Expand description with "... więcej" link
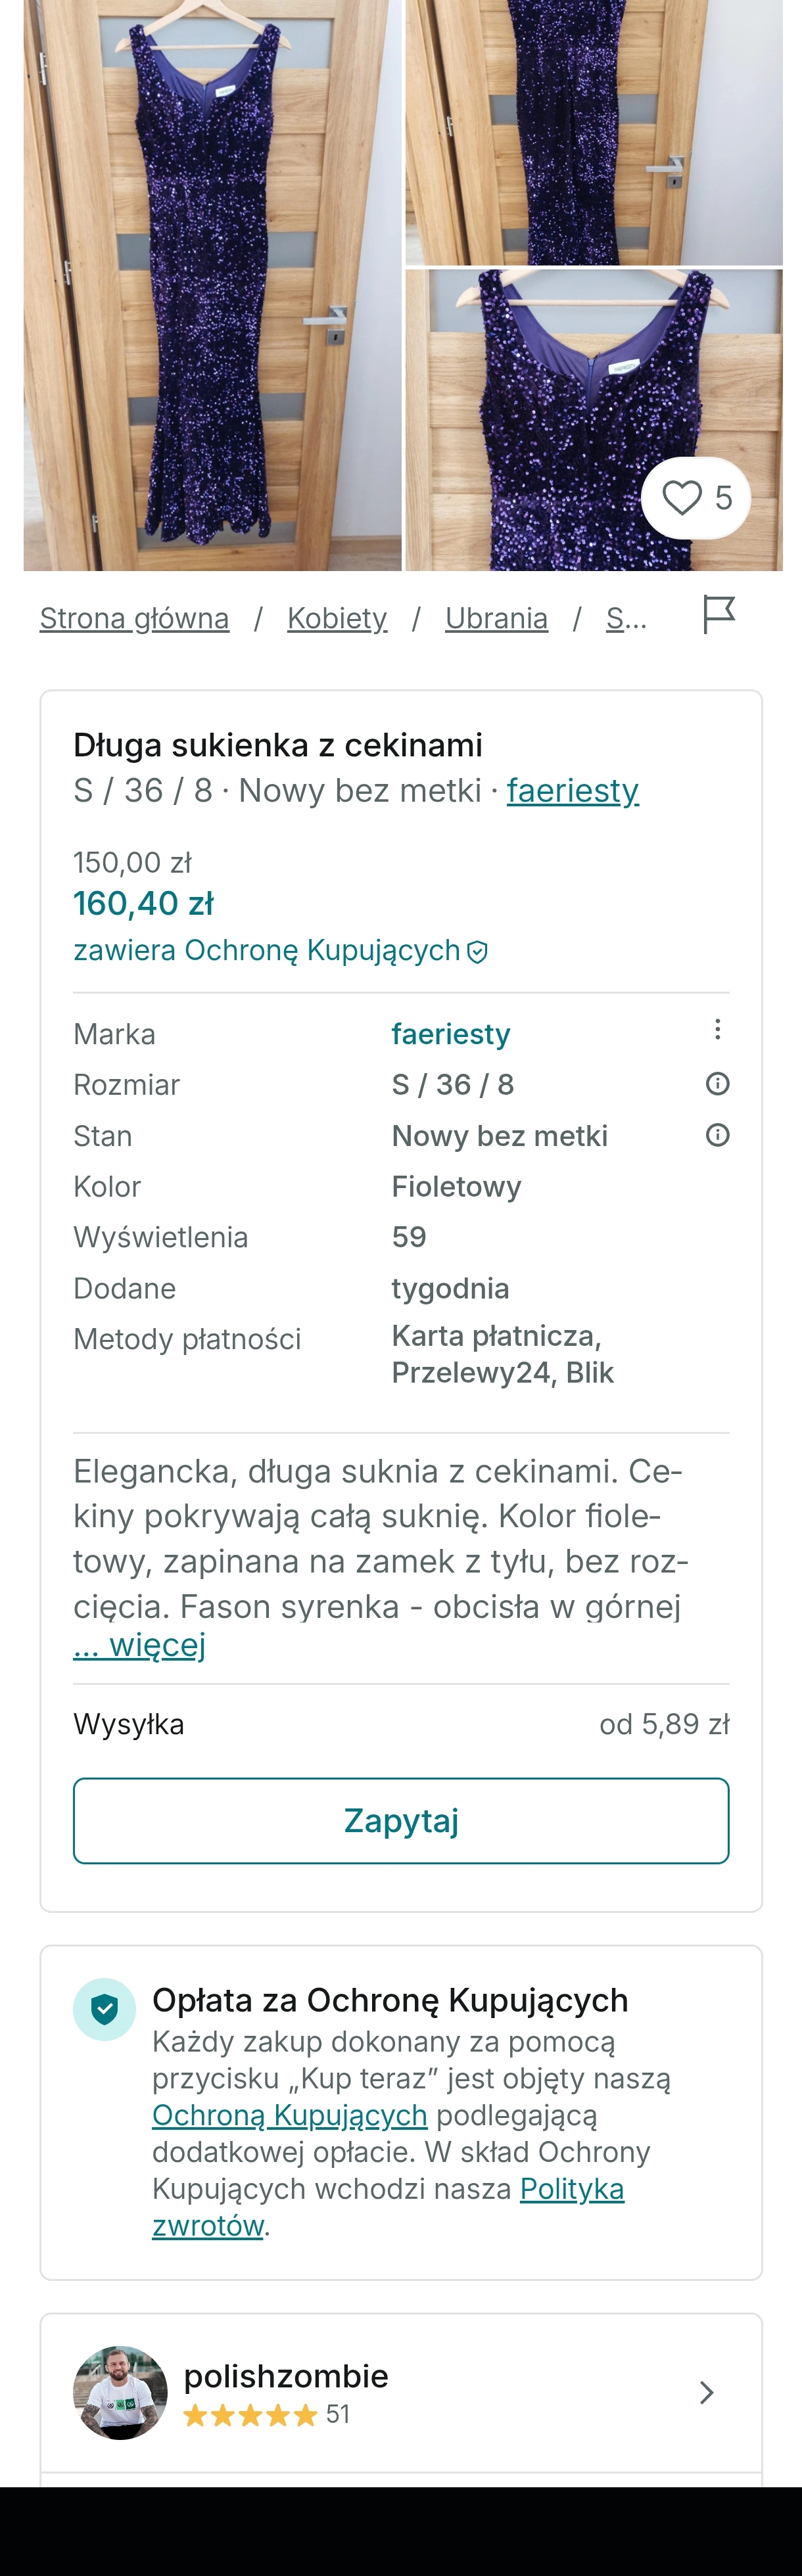 pos(139,1645)
